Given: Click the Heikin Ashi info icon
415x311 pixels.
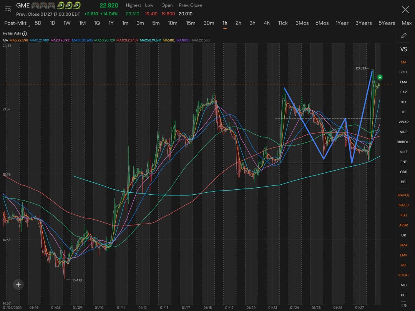Looking at the screenshot, I should pos(25,33).
